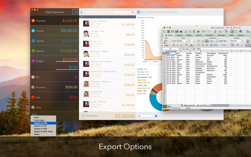This screenshot has width=251, height=157.
Task: Click the Excel cut scissors icon
Action: coord(186,31)
